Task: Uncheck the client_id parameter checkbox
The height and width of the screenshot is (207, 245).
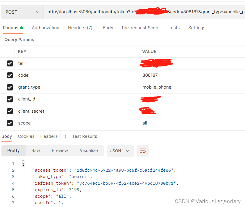Action: tap(10, 99)
